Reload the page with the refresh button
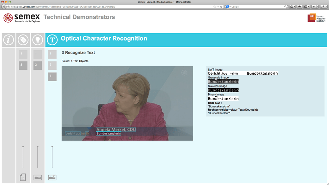329x185 pixels. tap(221, 7)
